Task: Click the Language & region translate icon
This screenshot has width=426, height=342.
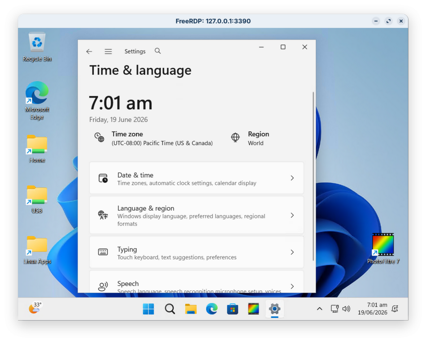Action: click(103, 215)
